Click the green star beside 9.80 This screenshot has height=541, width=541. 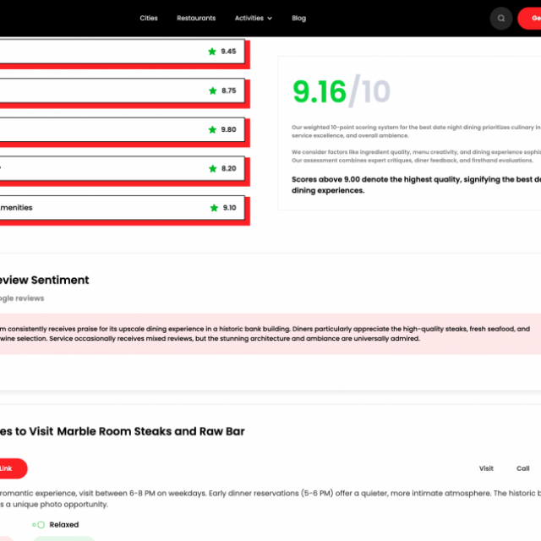pyautogui.click(x=212, y=129)
